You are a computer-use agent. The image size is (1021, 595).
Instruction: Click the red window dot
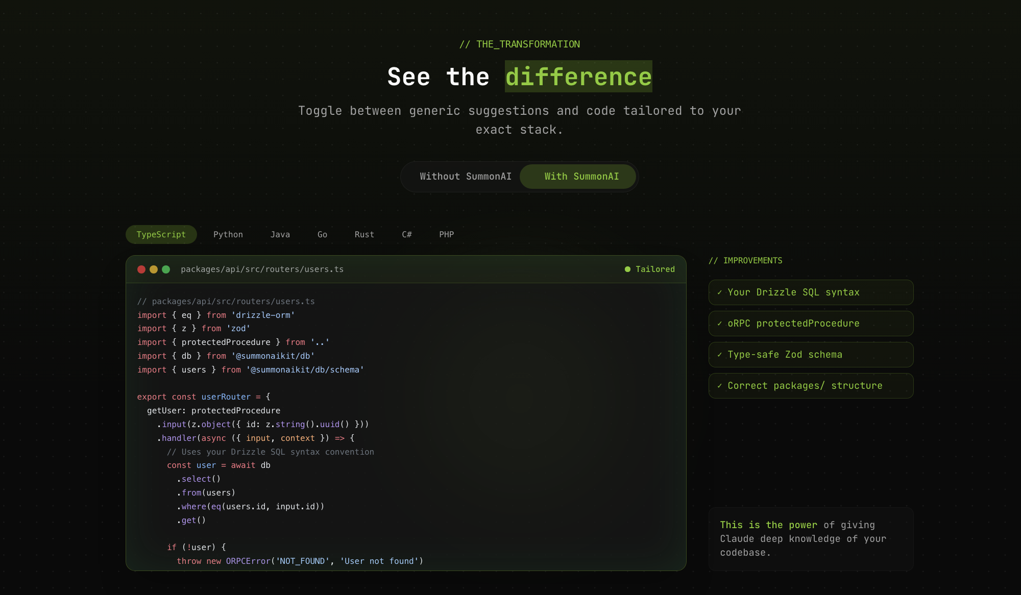[x=141, y=269]
